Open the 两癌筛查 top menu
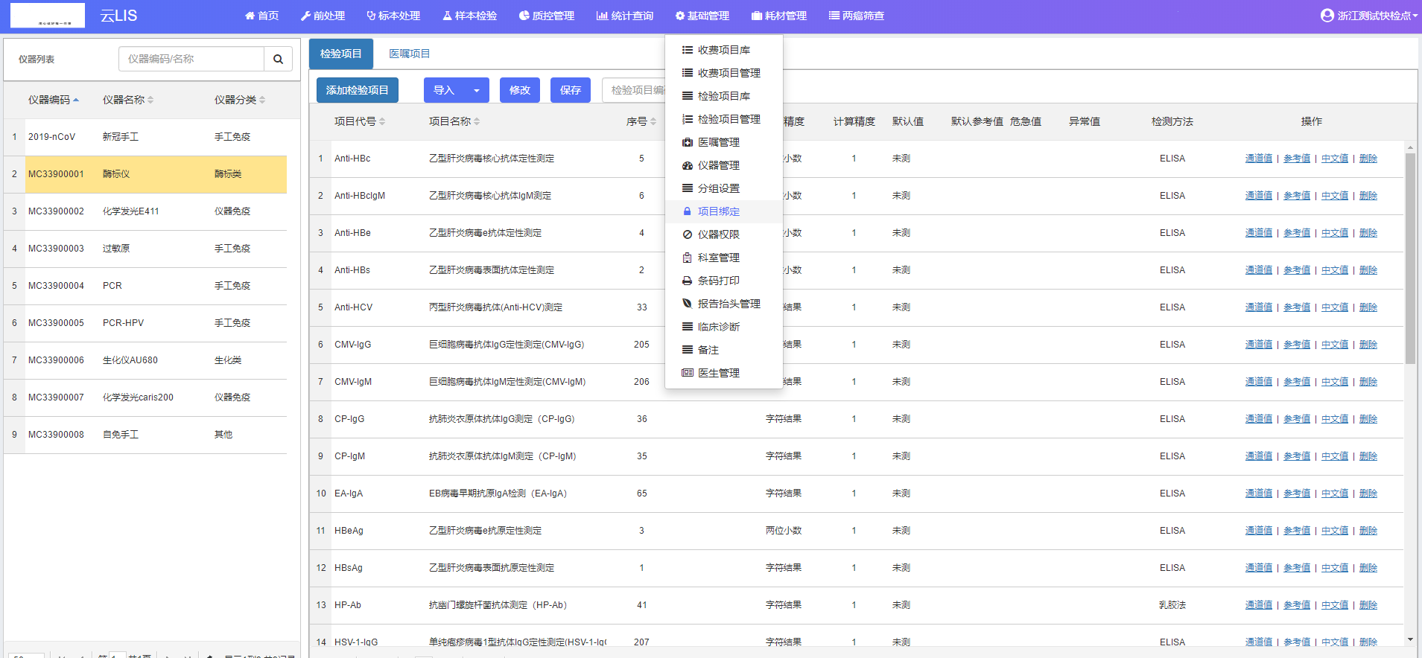Screen dimensions: 1422x658 856,16
